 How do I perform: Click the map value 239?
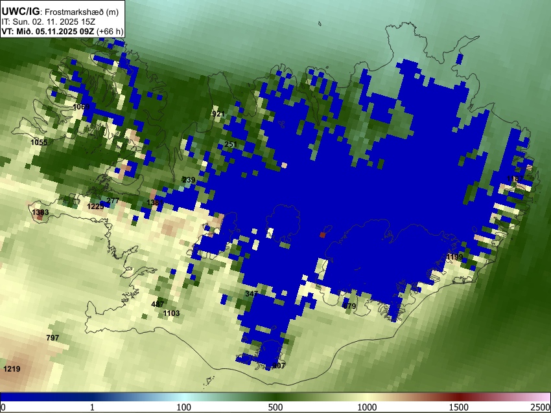(x=189, y=180)
